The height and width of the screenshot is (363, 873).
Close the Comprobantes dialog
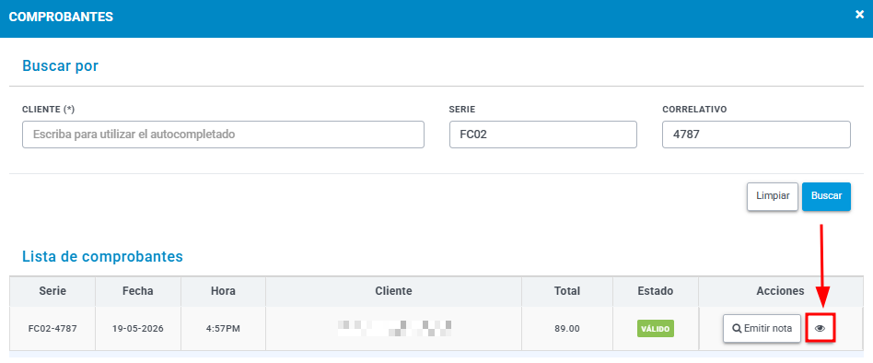click(x=859, y=15)
